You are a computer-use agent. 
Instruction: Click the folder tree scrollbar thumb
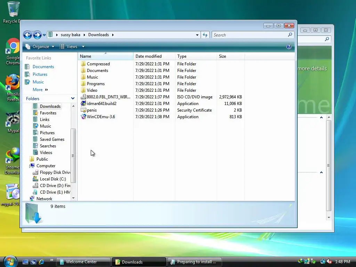pyautogui.click(x=73, y=155)
